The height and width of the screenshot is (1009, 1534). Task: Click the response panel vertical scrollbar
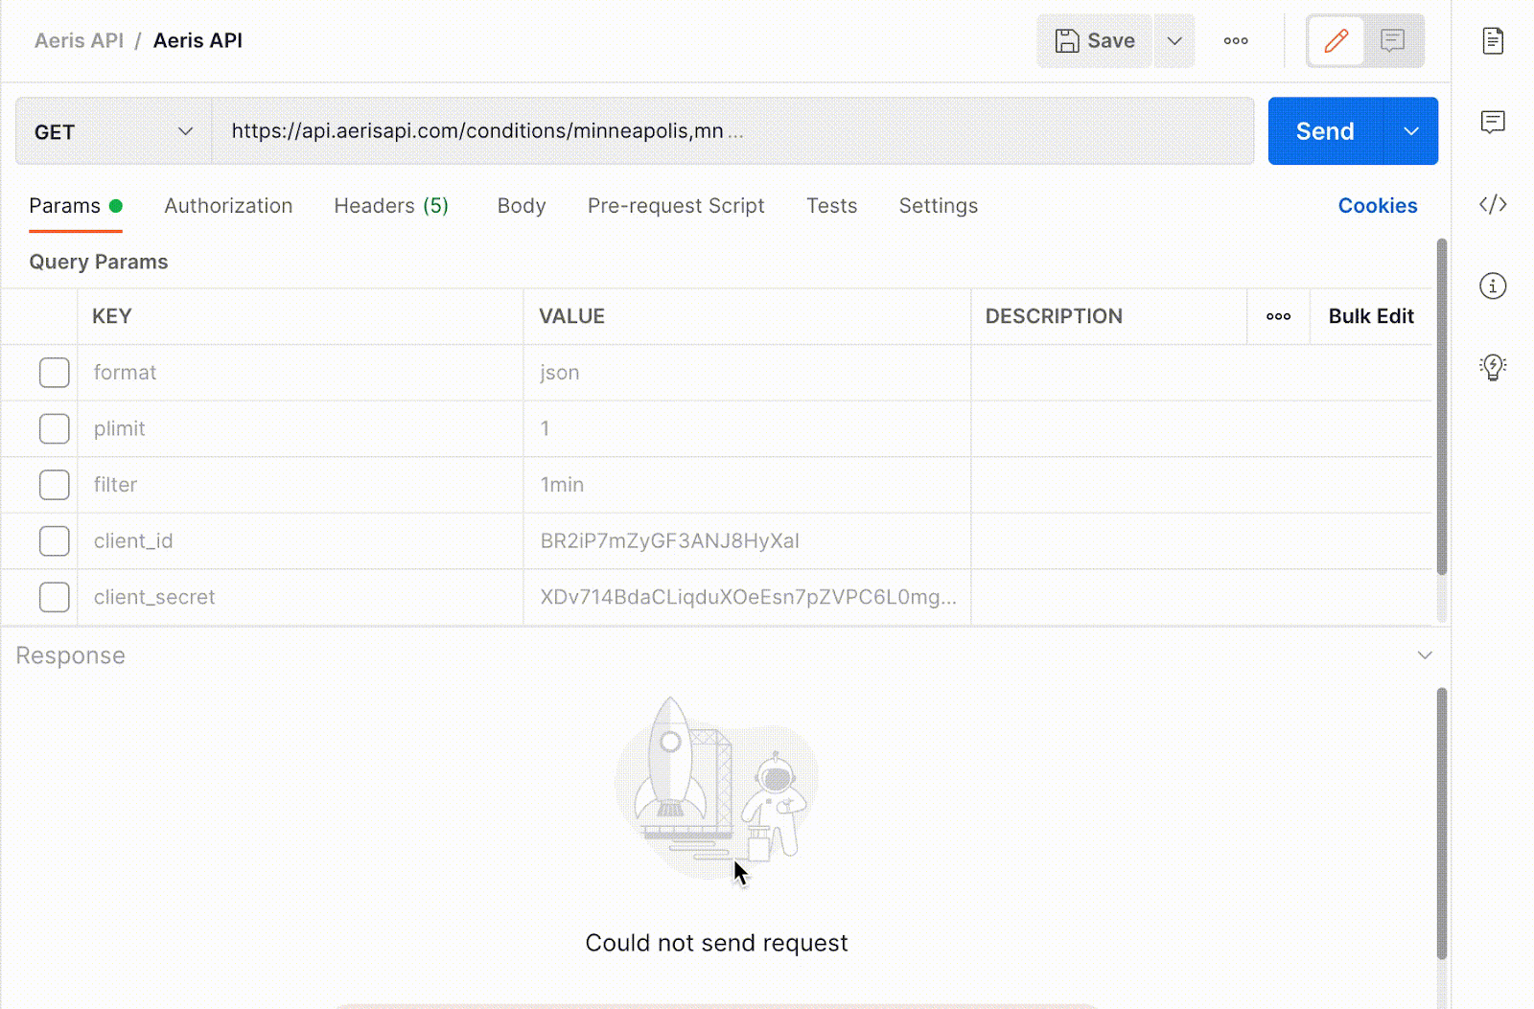1441,823
